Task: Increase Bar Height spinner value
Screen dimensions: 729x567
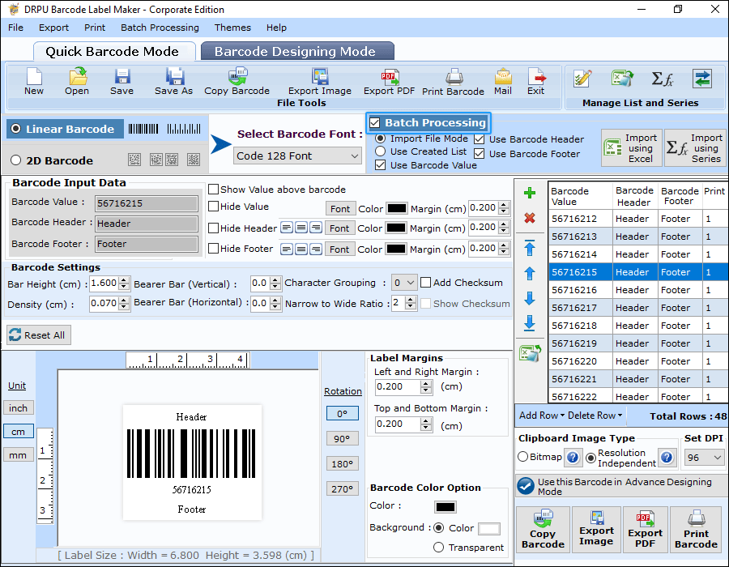Action: [124, 280]
